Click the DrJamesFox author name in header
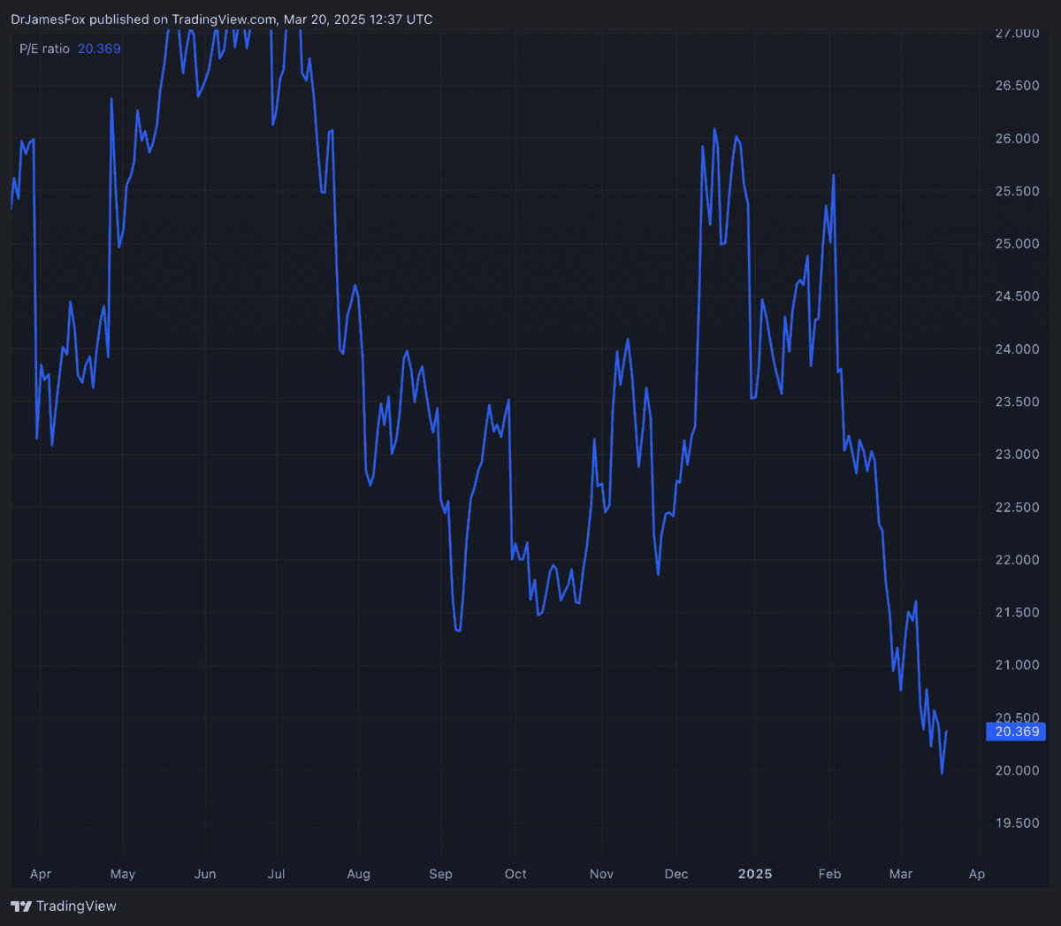The height and width of the screenshot is (926, 1061). 48,19
